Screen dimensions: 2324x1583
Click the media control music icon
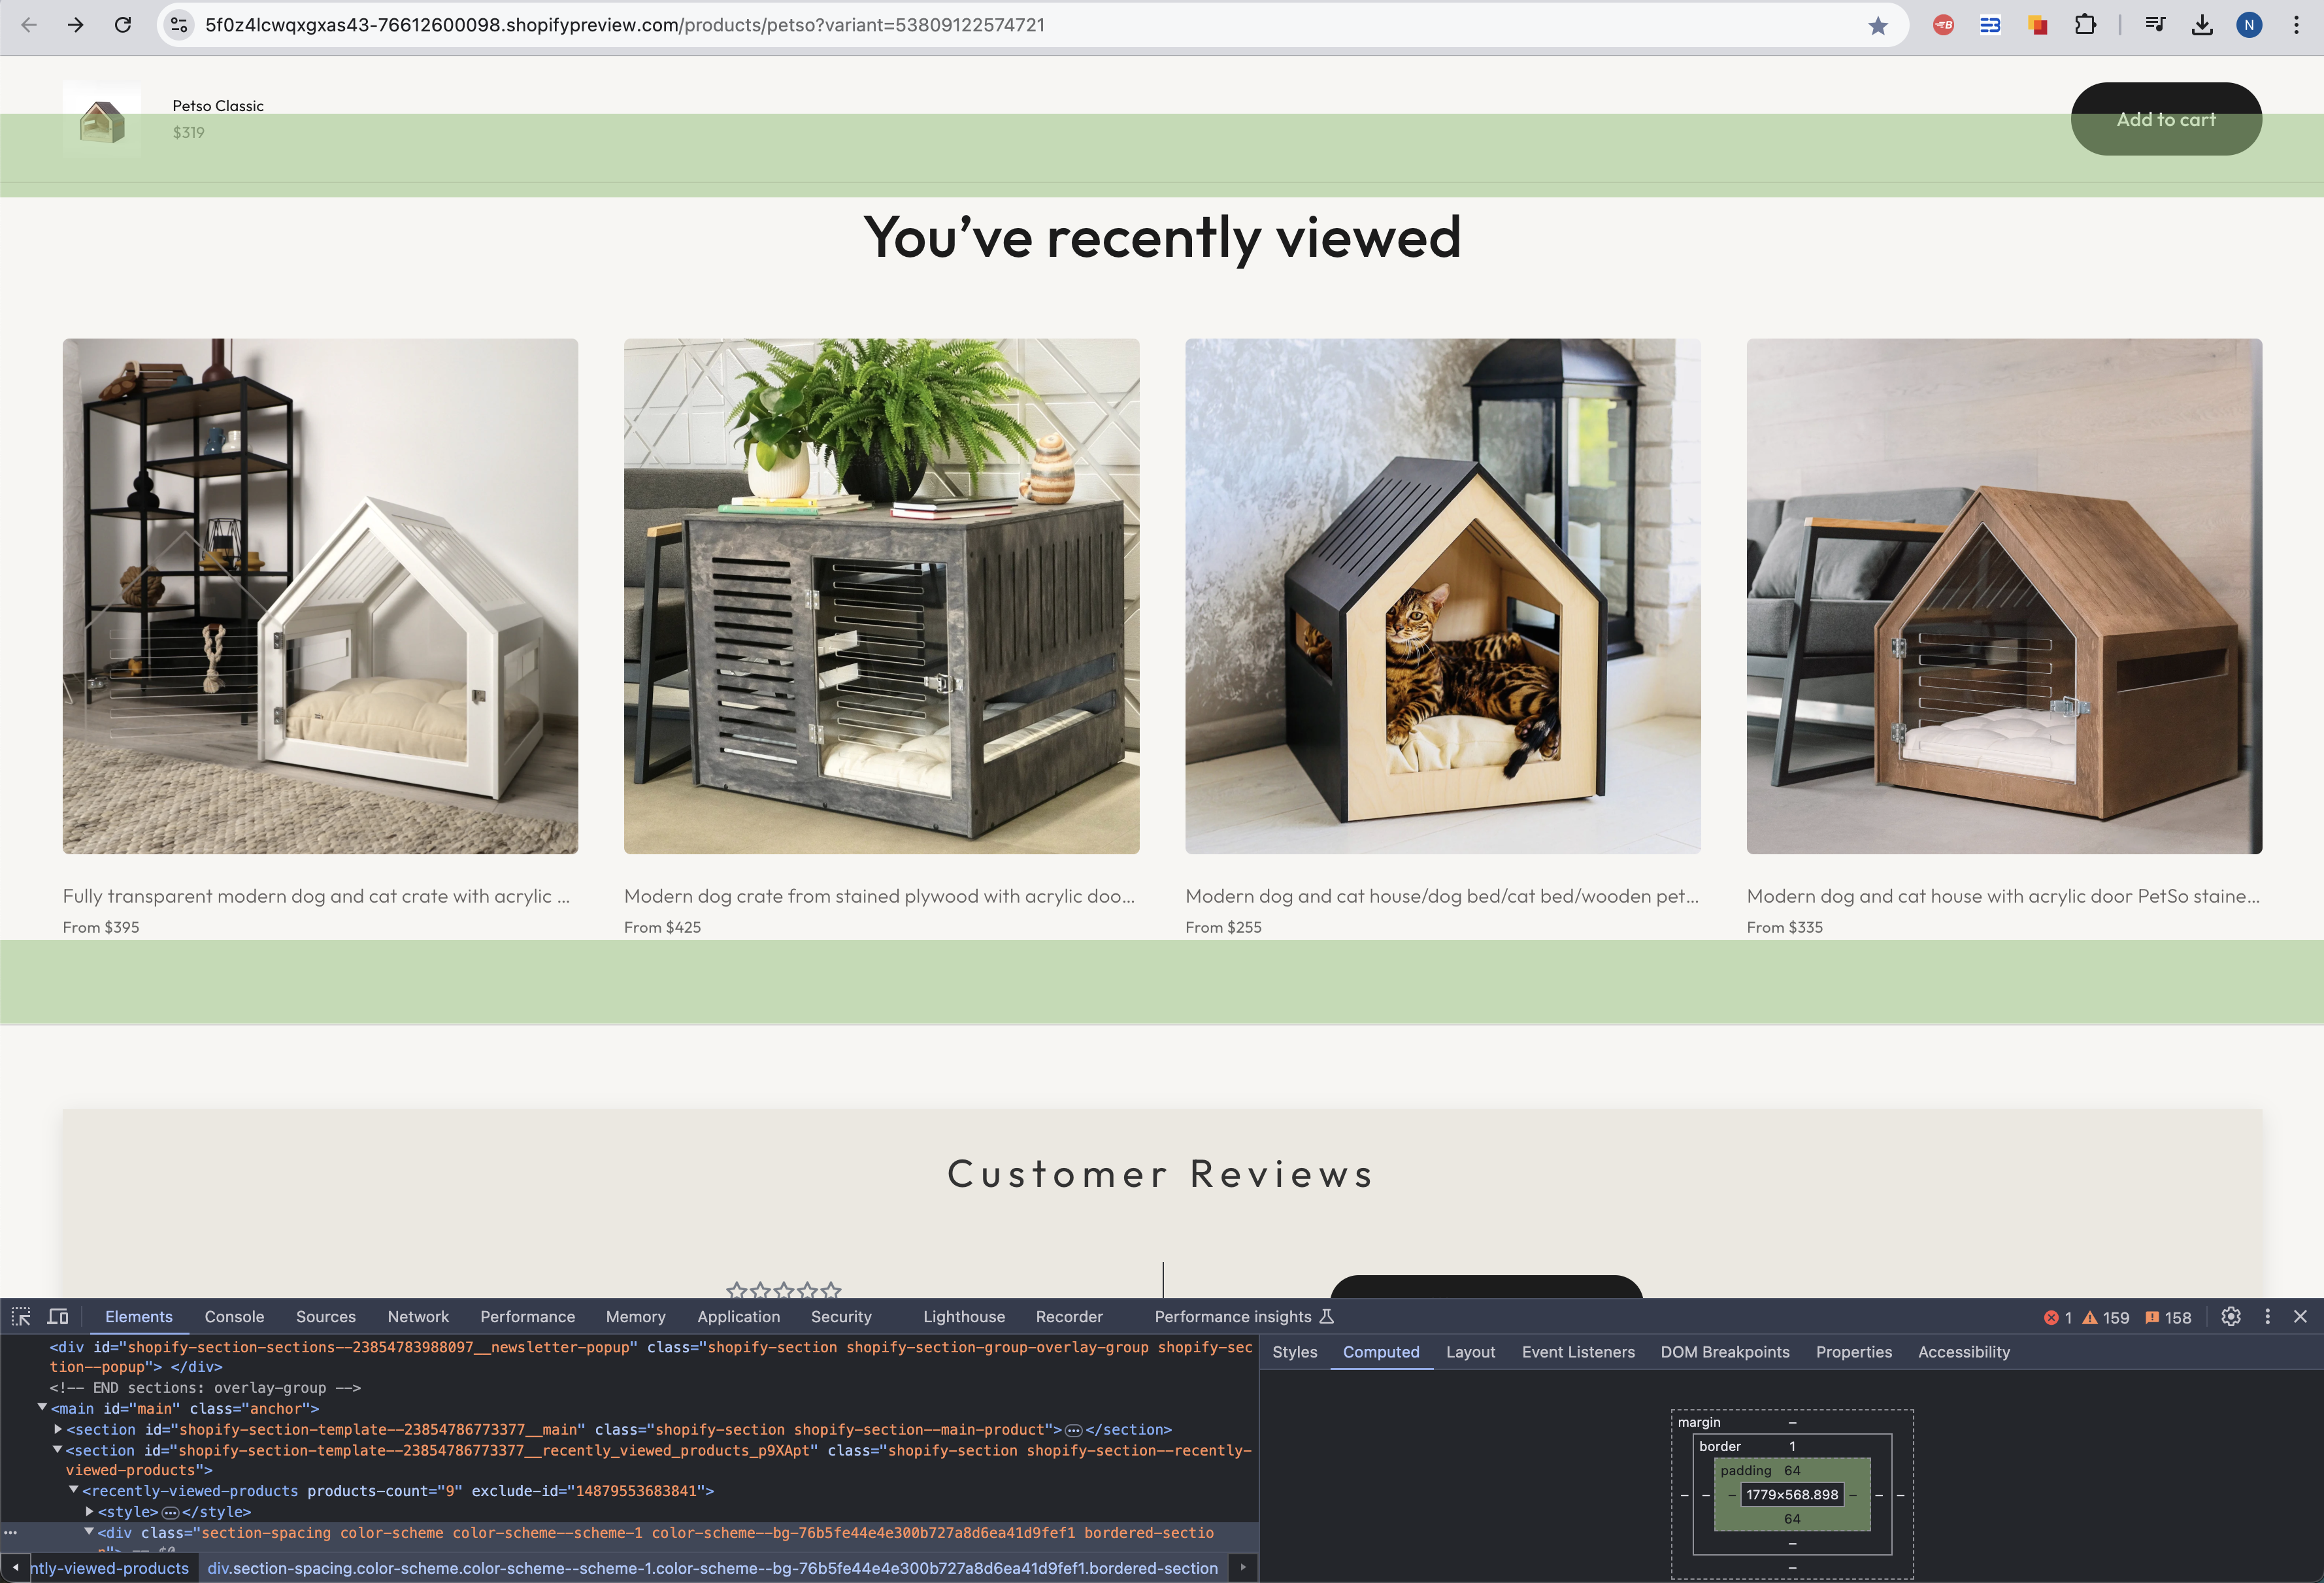[x=2155, y=25]
